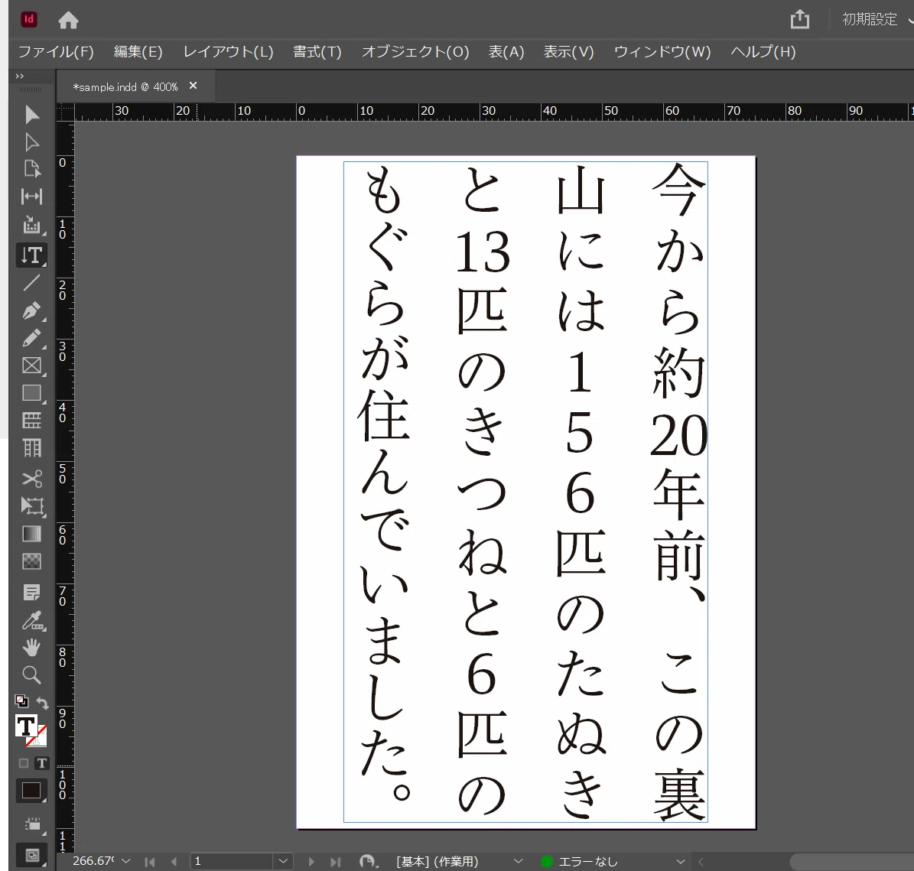Go to the next page
This screenshot has width=914, height=871.
click(311, 861)
